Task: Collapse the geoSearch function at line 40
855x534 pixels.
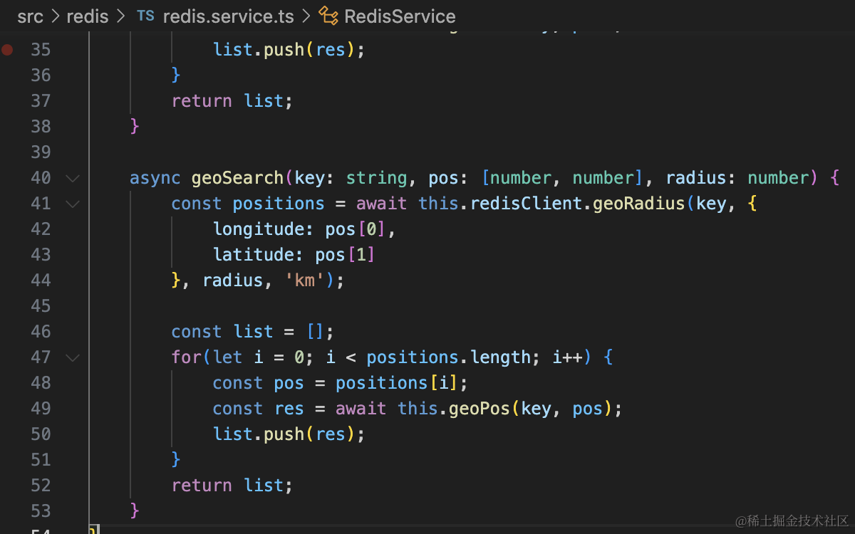Action: tap(73, 178)
